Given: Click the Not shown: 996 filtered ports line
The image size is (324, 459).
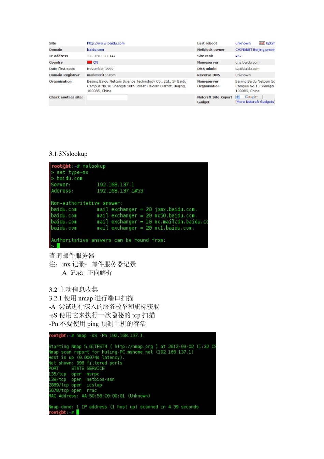Looking at the screenshot, I should [x=86, y=363].
